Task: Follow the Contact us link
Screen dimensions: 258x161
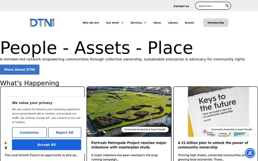Action: 181,6
